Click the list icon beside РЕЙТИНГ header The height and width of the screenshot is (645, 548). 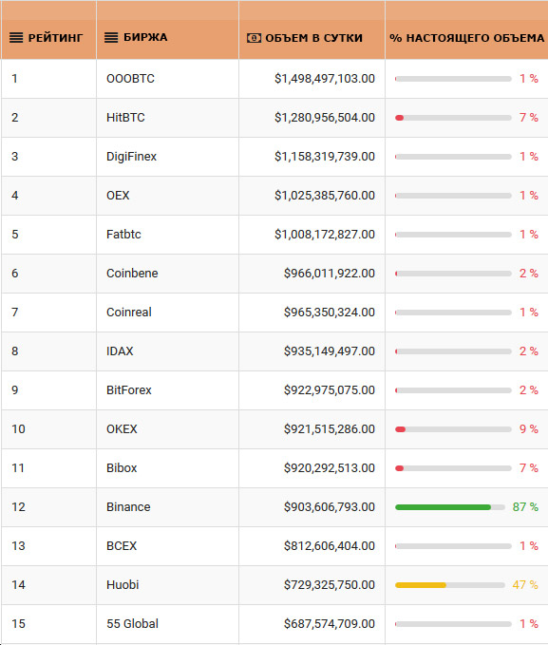pos(16,38)
